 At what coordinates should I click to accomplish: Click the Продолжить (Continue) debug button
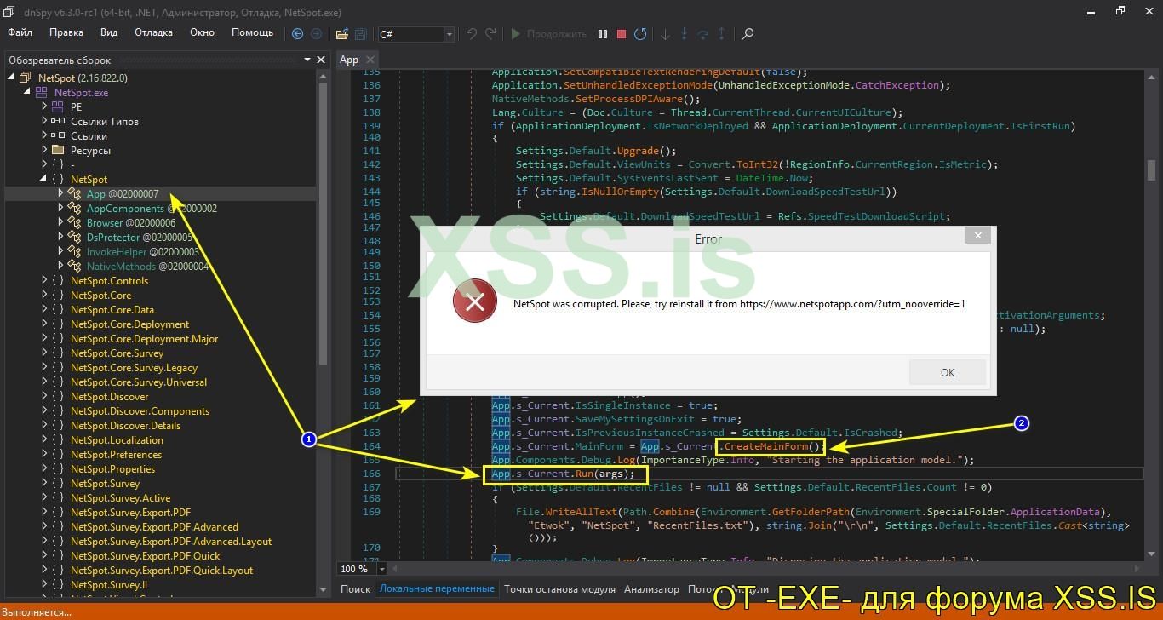tap(548, 34)
